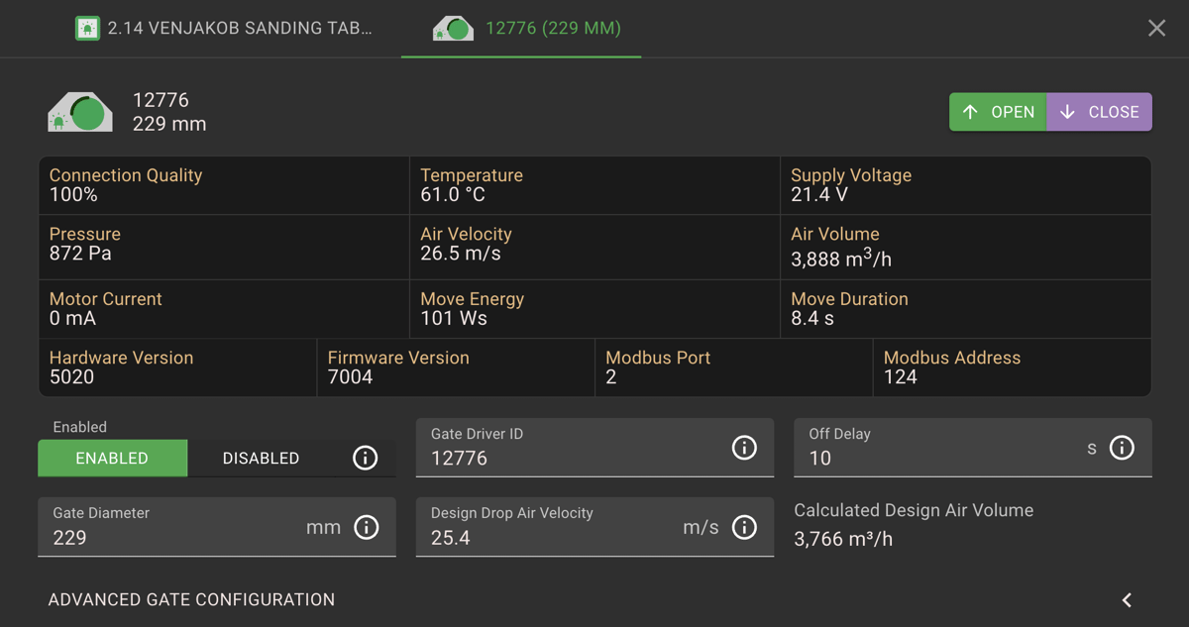Screen dimensions: 1189x627
Task: Click the info icon next to Gate Driver ID
Action: (x=744, y=448)
